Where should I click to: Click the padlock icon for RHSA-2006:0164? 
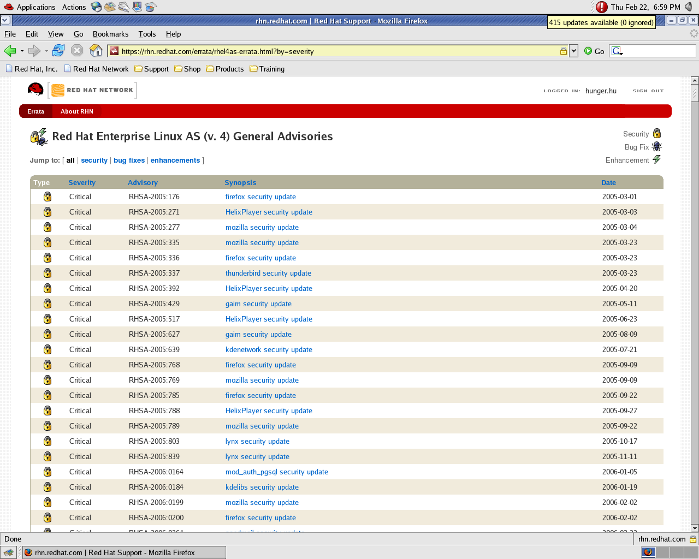[48, 472]
